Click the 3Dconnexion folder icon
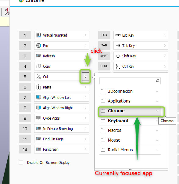Image resolution: width=179 pixels, height=184 pixels. (103, 91)
